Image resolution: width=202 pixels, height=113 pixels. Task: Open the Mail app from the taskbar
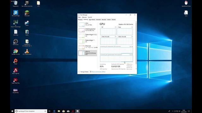point(68,111)
